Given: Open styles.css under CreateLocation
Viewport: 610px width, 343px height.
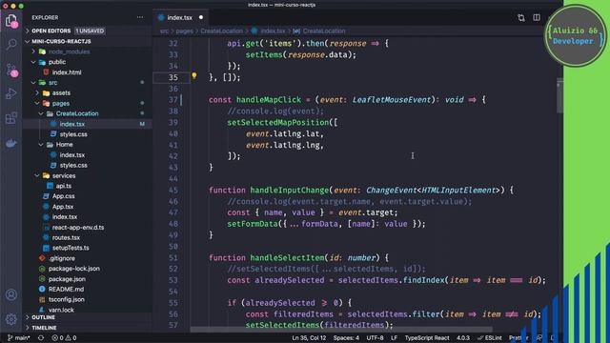Looking at the screenshot, I should tap(73, 134).
